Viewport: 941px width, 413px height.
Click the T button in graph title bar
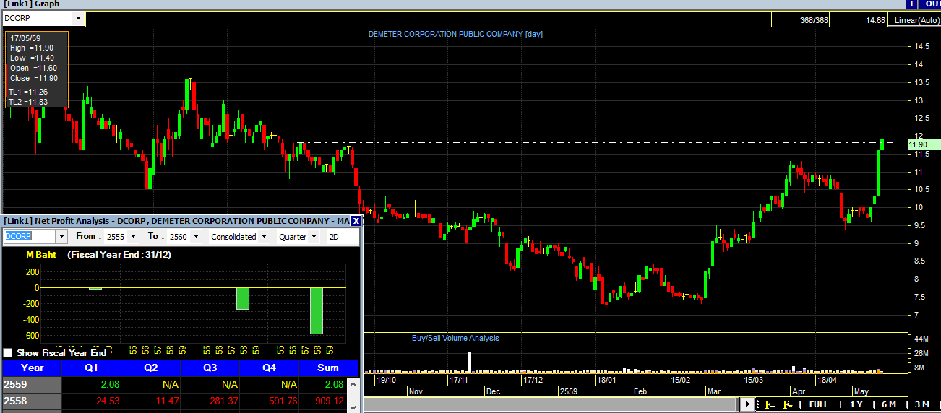click(912, 4)
